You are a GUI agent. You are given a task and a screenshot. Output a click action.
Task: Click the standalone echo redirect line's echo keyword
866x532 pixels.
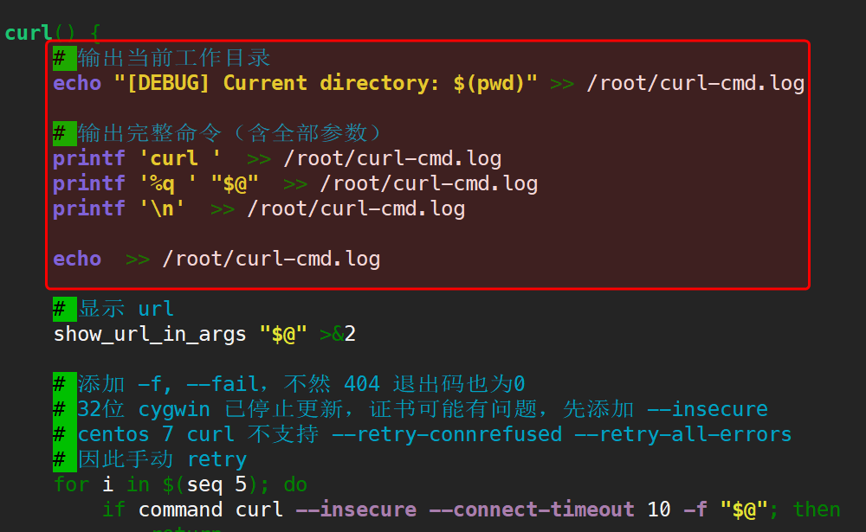point(77,259)
